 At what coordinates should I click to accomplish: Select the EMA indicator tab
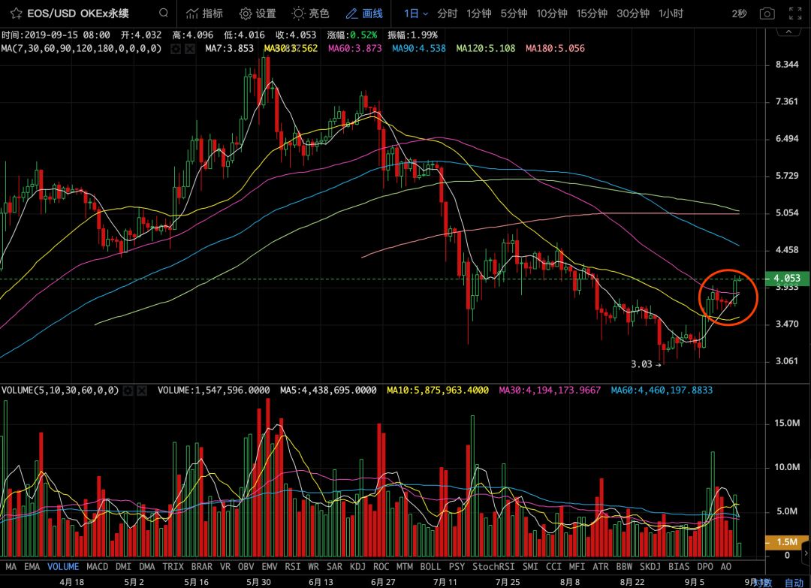[x=32, y=567]
